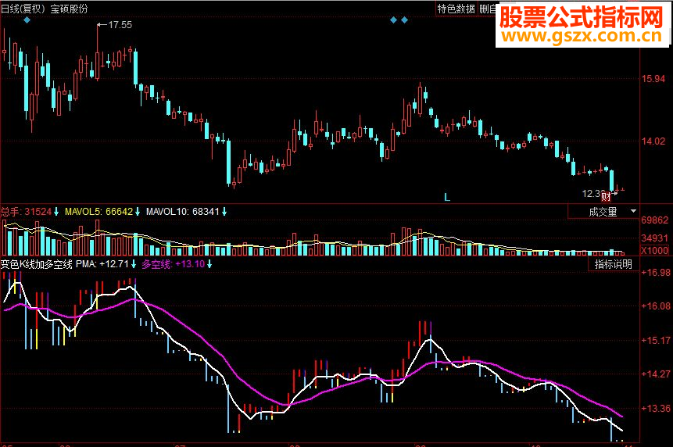Click the 34931 volume axis label
The width and height of the screenshot is (673, 447).
(654, 238)
